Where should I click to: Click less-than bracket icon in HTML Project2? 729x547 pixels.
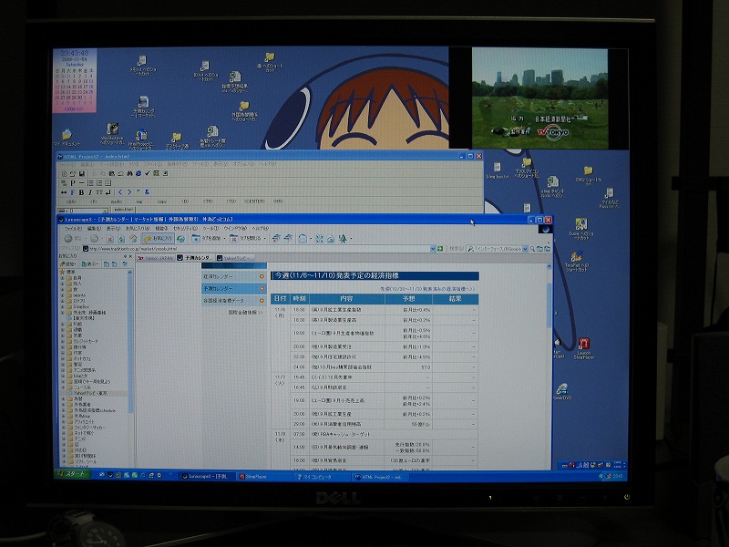click(x=120, y=192)
